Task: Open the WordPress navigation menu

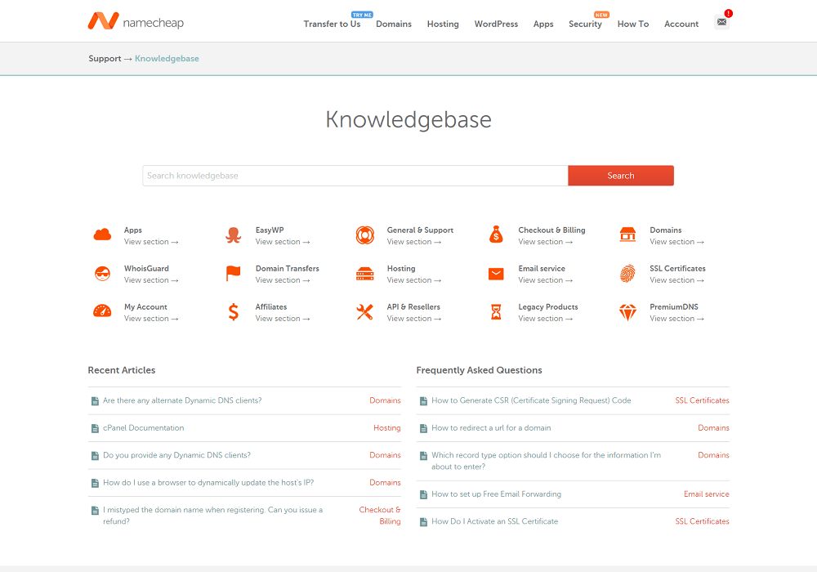Action: pos(496,24)
